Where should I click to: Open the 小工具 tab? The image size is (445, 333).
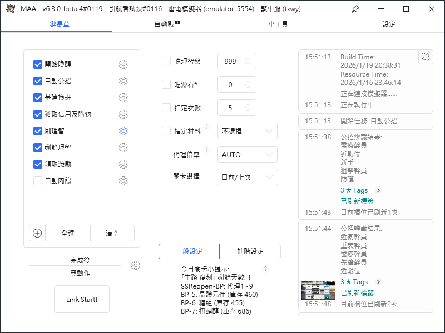(x=278, y=24)
